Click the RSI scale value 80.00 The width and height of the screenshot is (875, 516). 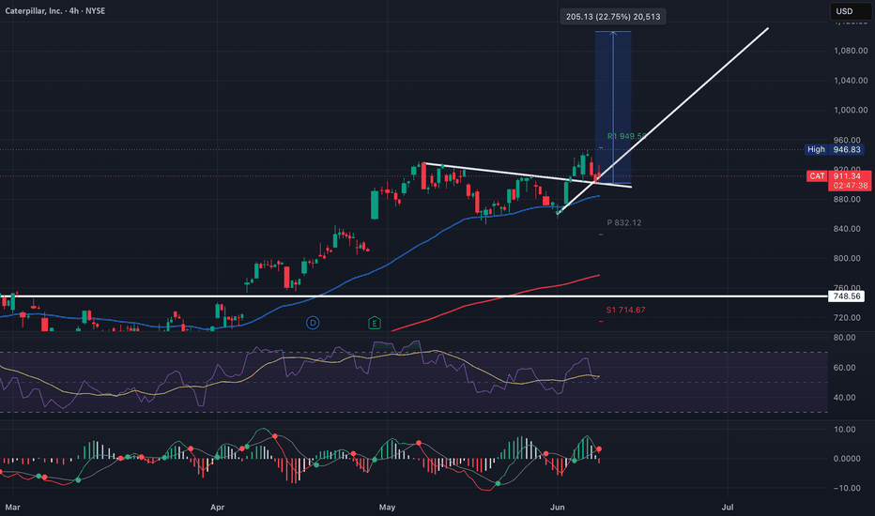pos(844,338)
